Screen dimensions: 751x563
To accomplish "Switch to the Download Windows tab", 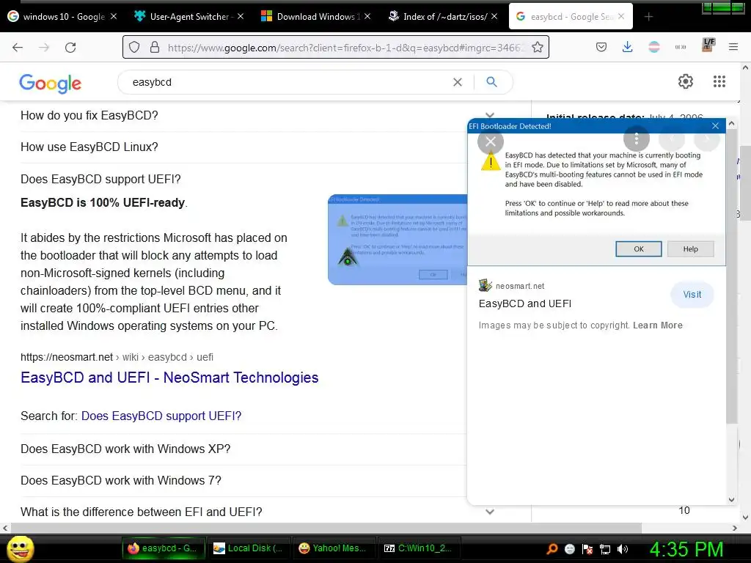I will point(316,16).
